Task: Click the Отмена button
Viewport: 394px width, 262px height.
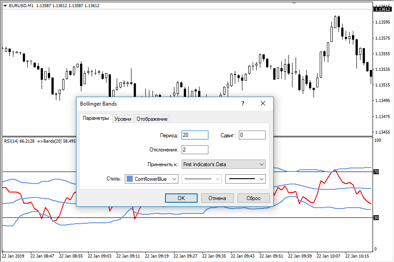Action: coord(217,198)
